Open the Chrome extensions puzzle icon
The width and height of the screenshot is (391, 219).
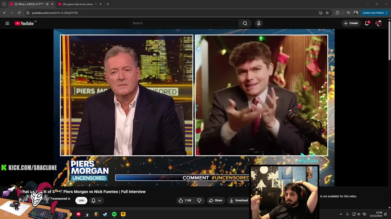point(338,13)
